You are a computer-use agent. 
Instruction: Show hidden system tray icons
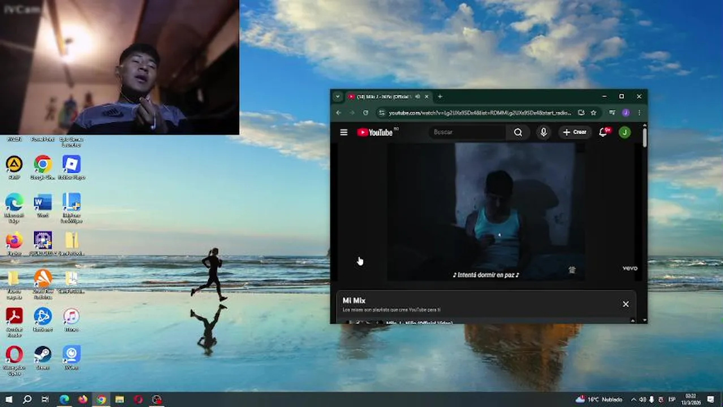point(634,400)
